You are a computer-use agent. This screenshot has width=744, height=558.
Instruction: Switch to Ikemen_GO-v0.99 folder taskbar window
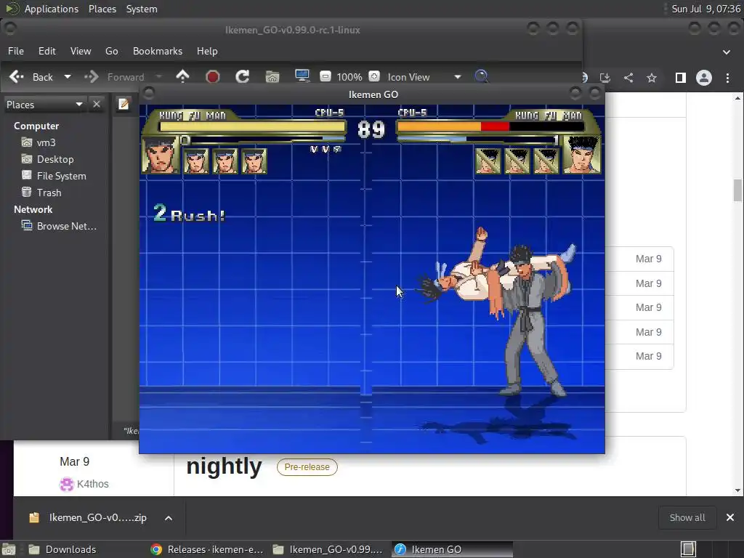tap(328, 549)
